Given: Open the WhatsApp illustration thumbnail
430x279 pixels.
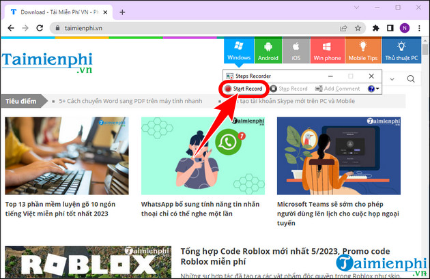Looking at the screenshot, I should tap(203, 156).
